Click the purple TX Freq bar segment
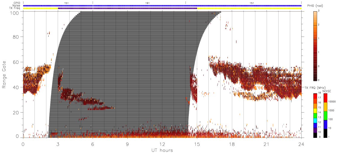The image size is (339, 156). pyautogui.click(x=128, y=8)
